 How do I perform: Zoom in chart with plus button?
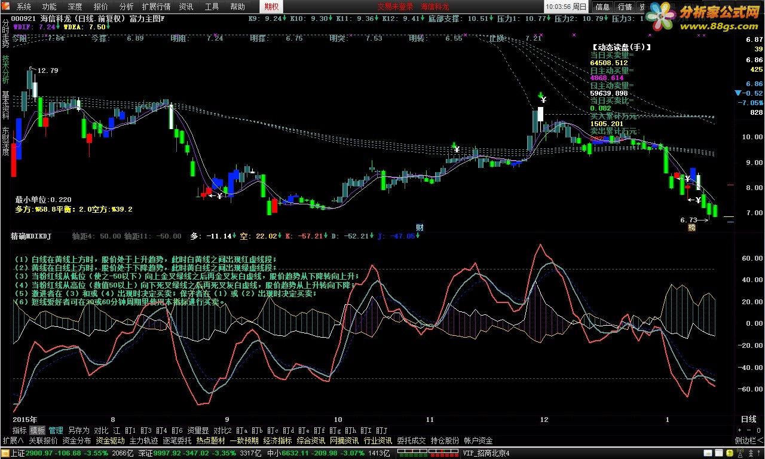tap(740, 430)
